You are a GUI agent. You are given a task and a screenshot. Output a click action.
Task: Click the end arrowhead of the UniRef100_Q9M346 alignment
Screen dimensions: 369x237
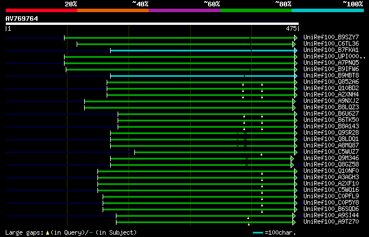click(292, 159)
